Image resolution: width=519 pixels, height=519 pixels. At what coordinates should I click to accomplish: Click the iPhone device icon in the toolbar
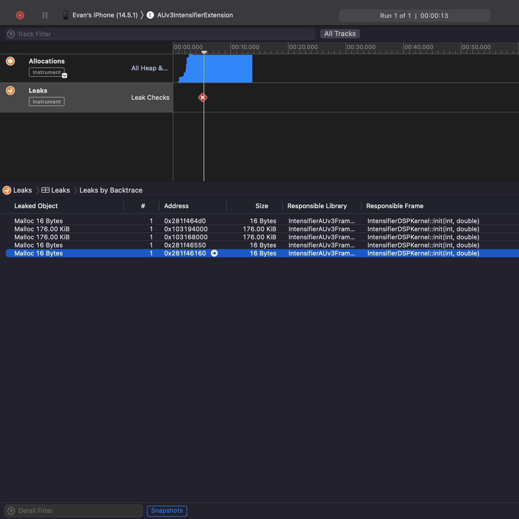(x=66, y=15)
